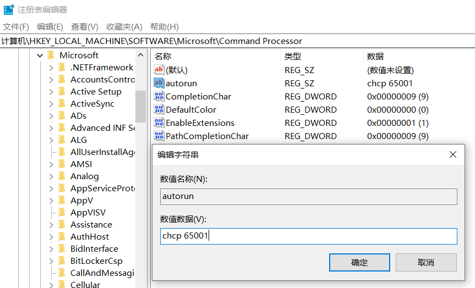Select the EnableExtensions value name
475x288 pixels.
click(x=200, y=123)
